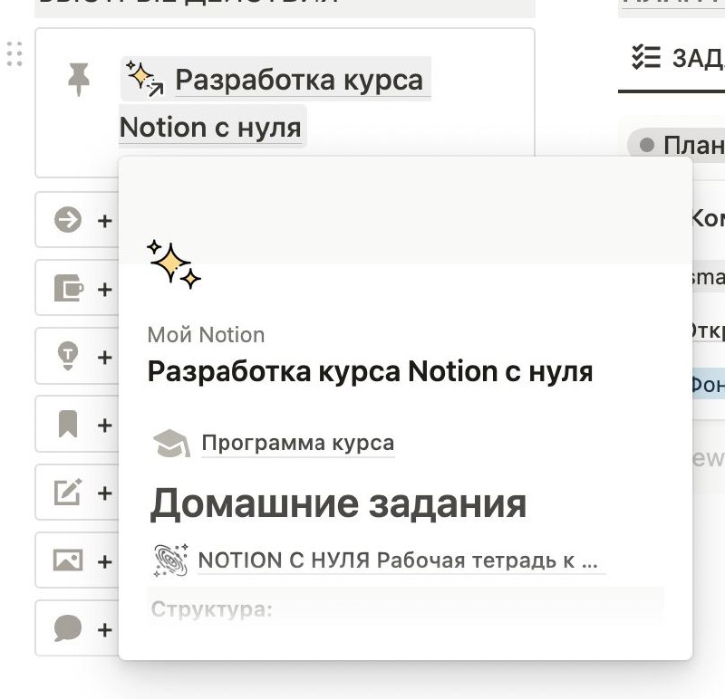Screen dimensions: 725x699
Task: Open the 'Notion с нуля' link line
Action: (210, 127)
